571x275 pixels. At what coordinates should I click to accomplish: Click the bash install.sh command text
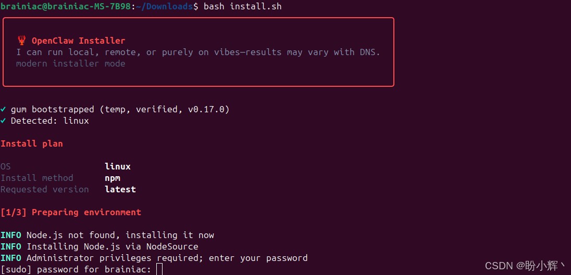(x=243, y=7)
